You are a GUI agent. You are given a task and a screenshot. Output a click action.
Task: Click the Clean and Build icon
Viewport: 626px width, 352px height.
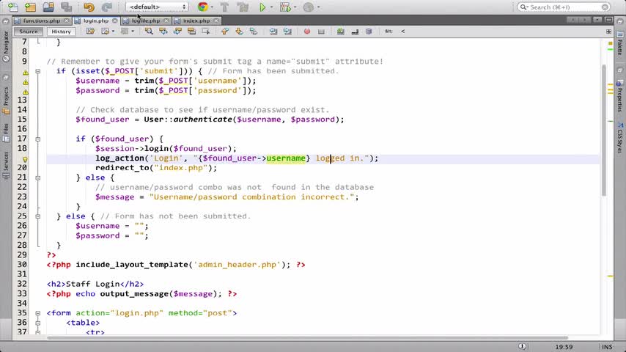pyautogui.click(x=243, y=7)
